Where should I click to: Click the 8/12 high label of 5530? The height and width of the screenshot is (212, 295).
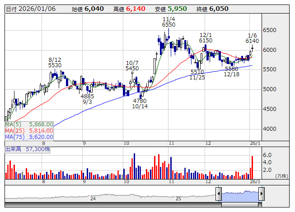55,62
